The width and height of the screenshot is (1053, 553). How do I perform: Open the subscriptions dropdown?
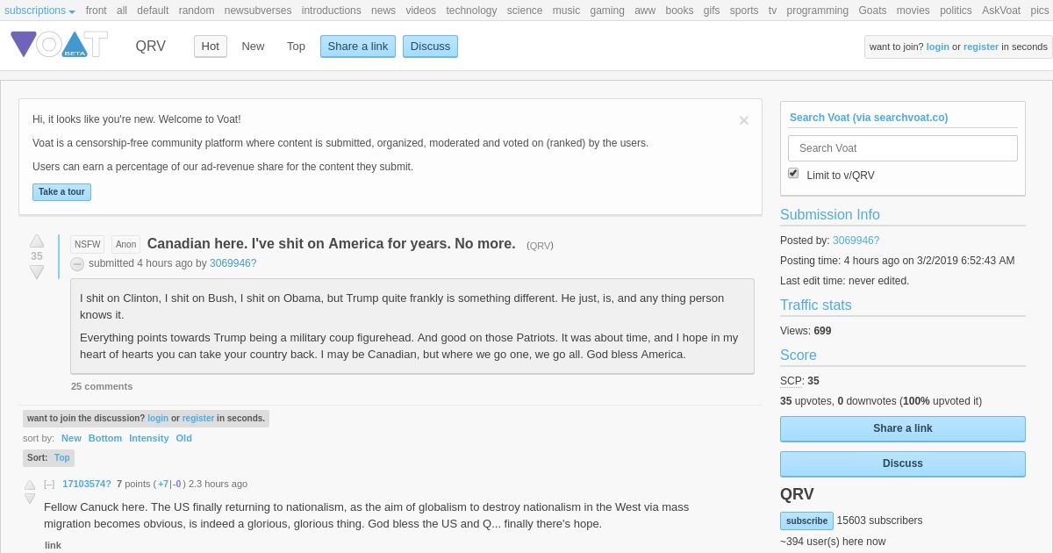tap(39, 11)
